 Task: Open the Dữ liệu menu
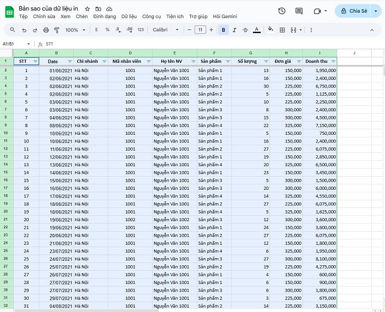pyautogui.click(x=129, y=17)
